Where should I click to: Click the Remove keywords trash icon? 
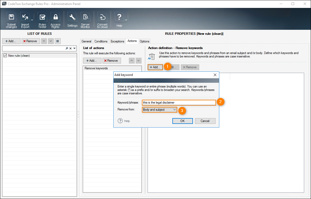pyautogui.click(x=152, y=57)
